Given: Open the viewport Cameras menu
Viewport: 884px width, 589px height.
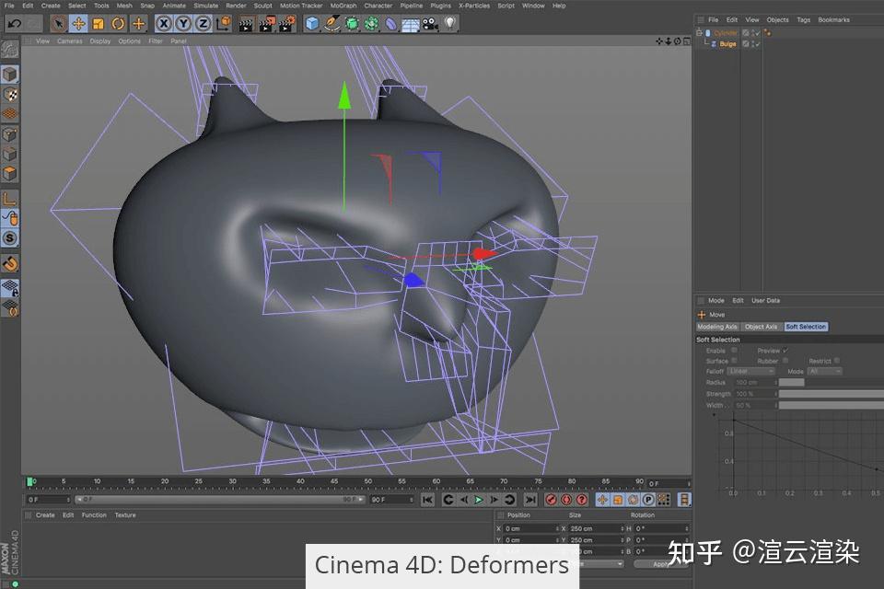Looking at the screenshot, I should pyautogui.click(x=69, y=41).
